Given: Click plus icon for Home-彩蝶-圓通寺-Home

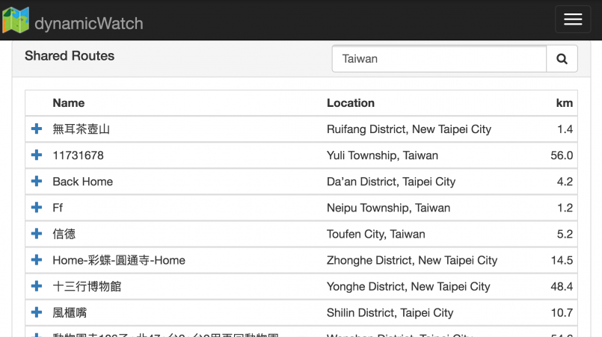Looking at the screenshot, I should tap(36, 260).
